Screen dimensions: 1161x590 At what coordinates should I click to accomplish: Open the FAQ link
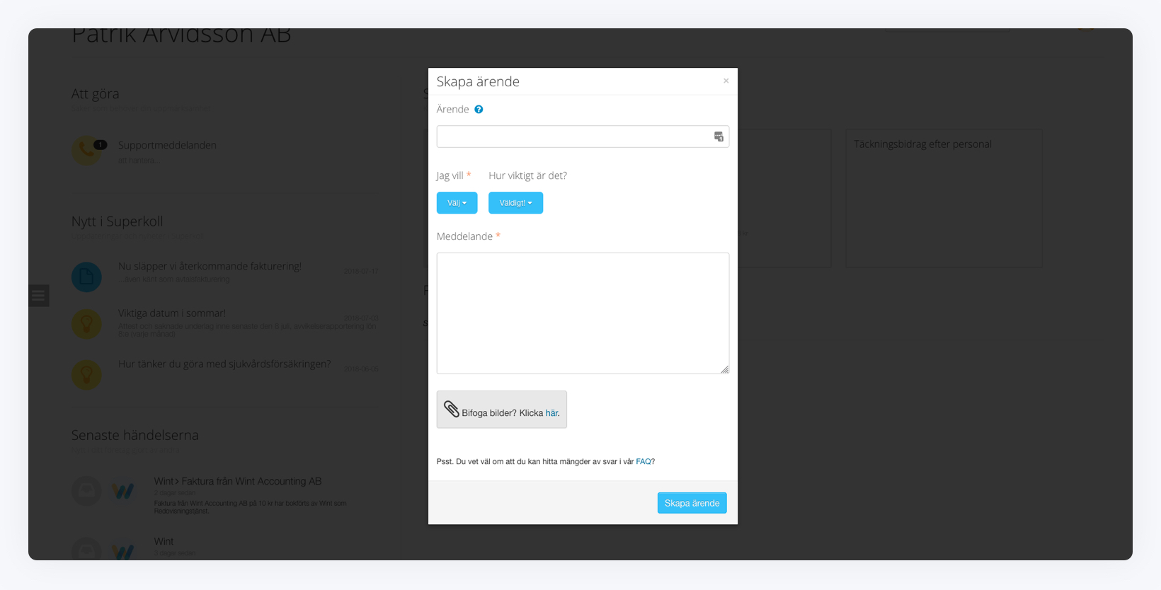[x=644, y=461]
